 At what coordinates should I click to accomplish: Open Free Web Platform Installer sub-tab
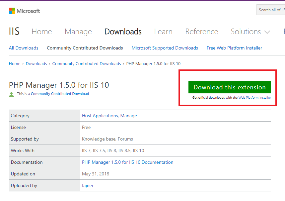[234, 48]
